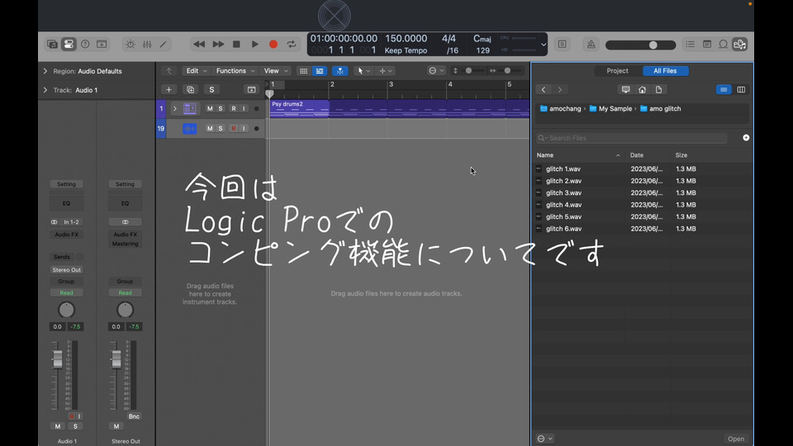This screenshot has width=793, height=446.
Task: Open List Editors icon
Action: 690,45
